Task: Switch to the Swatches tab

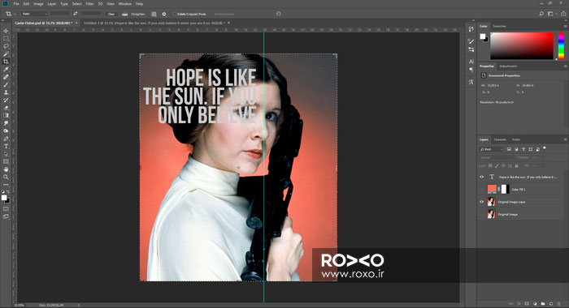Action: [x=499, y=27]
